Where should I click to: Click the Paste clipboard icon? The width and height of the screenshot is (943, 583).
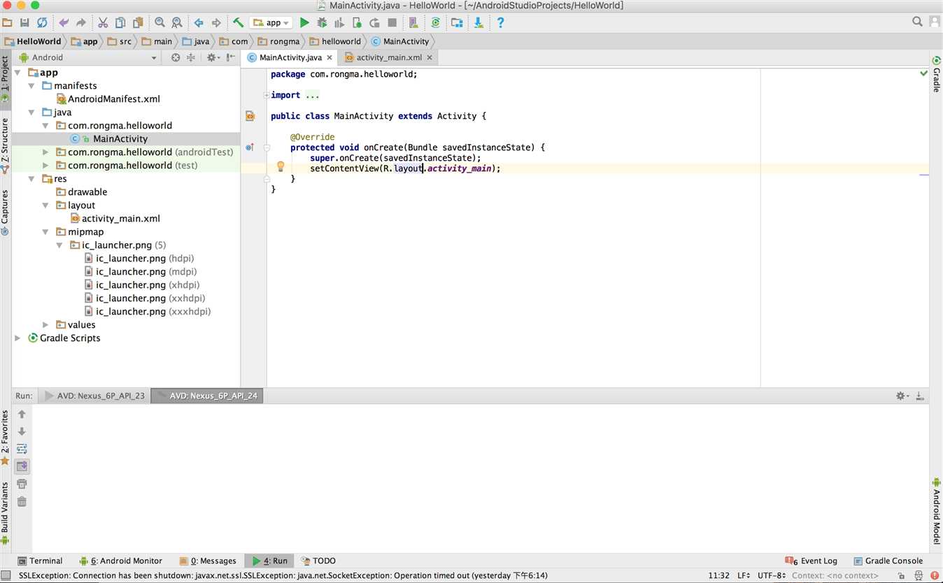[138, 22]
